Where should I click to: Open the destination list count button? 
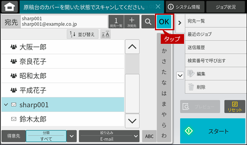pyautogui.click(x=116, y=22)
